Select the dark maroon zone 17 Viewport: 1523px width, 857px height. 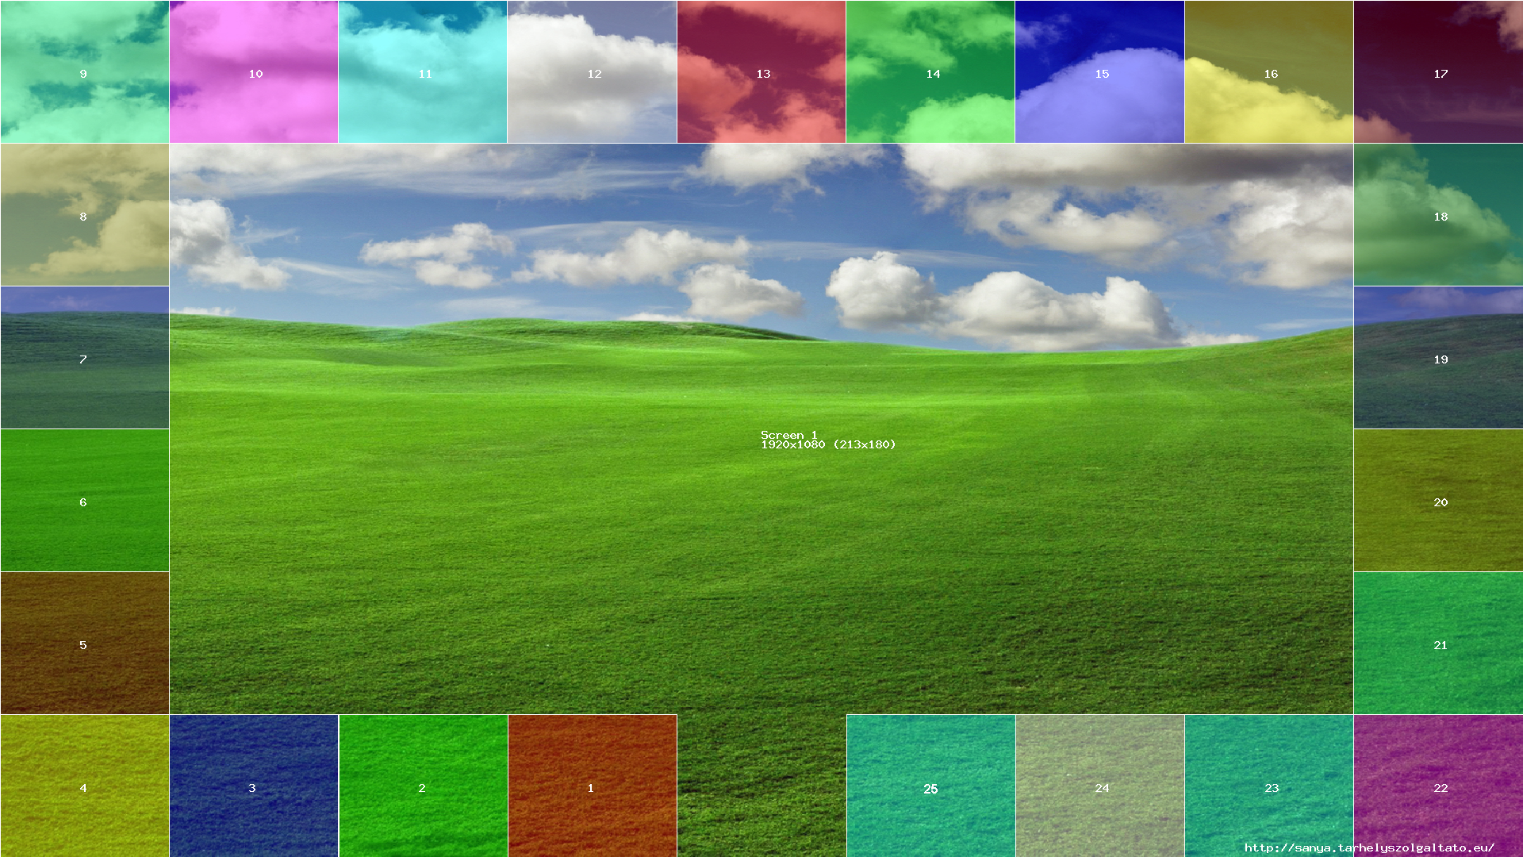(1438, 72)
